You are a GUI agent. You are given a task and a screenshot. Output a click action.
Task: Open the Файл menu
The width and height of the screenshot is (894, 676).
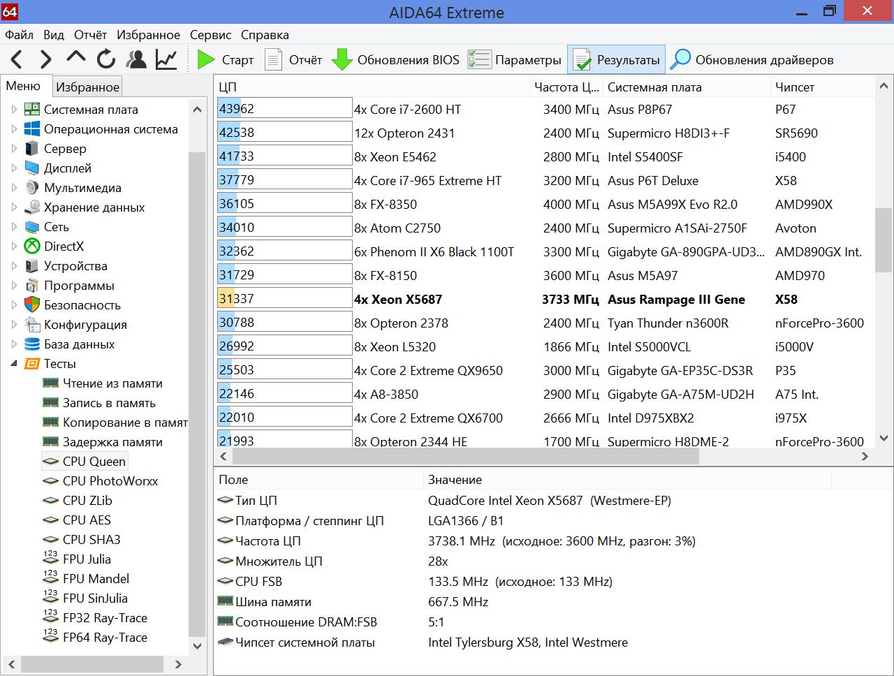pyautogui.click(x=19, y=35)
